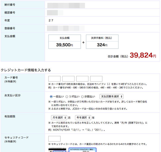Viewport: 161px width, 152px height.
Task: Click the 39,500円 payment amount value
Action: [65, 45]
